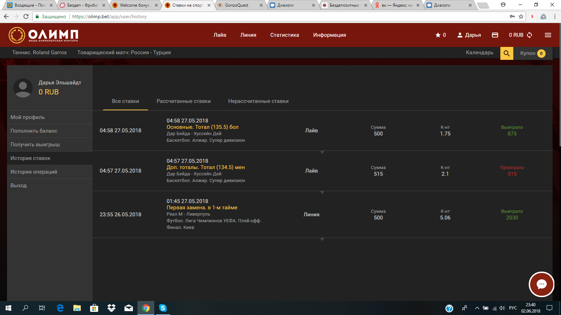Viewport: 561px width, 315px height.
Task: Open the hamburger main menu
Action: pos(548,35)
